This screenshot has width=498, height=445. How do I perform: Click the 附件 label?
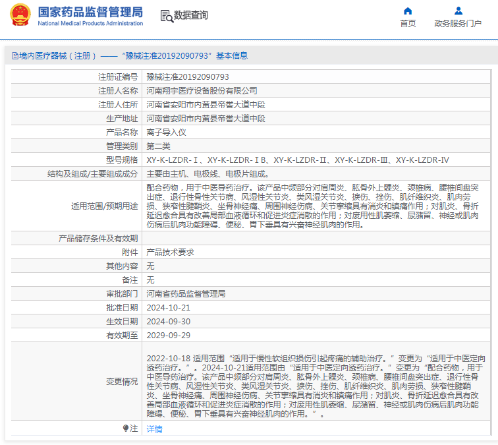tap(130, 252)
